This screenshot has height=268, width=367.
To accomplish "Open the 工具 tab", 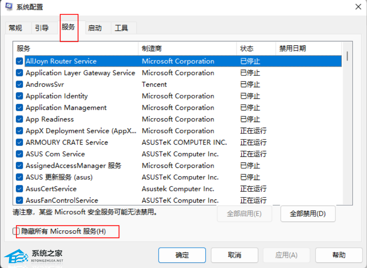I will coord(121,28).
